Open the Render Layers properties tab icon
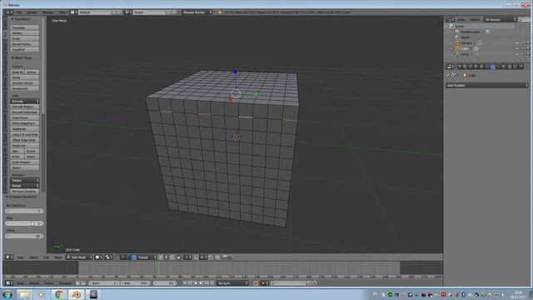The image size is (533, 300). 465,67
